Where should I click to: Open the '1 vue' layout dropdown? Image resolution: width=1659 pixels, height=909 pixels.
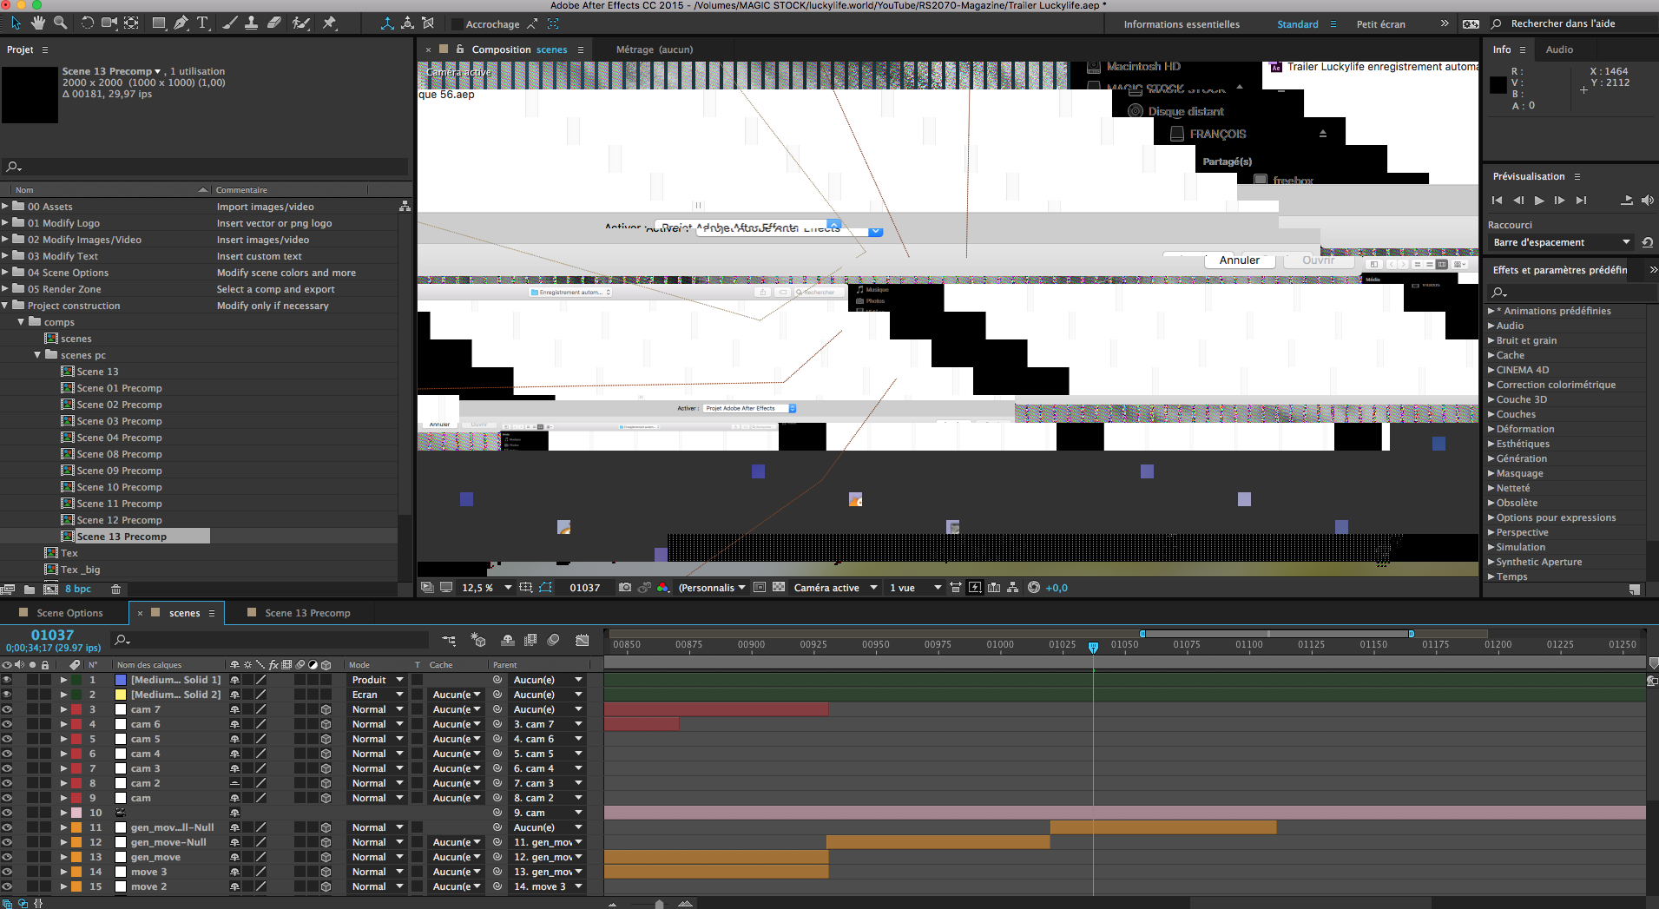(x=915, y=588)
